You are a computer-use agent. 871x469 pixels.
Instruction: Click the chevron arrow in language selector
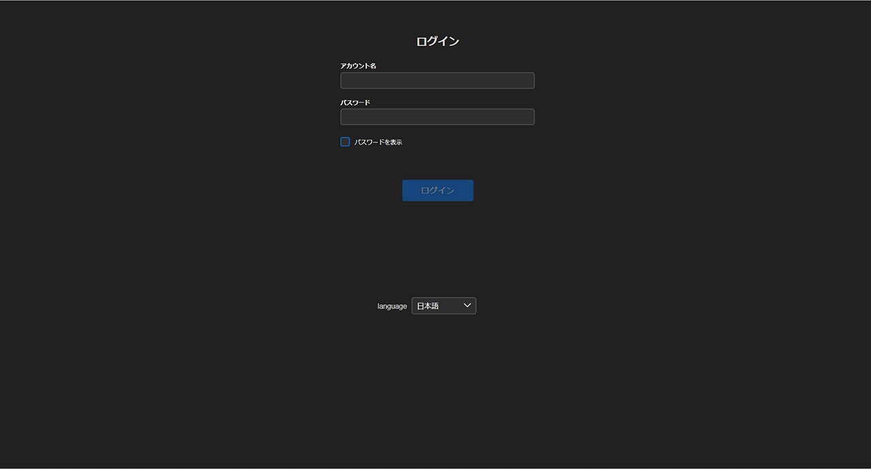click(x=467, y=306)
